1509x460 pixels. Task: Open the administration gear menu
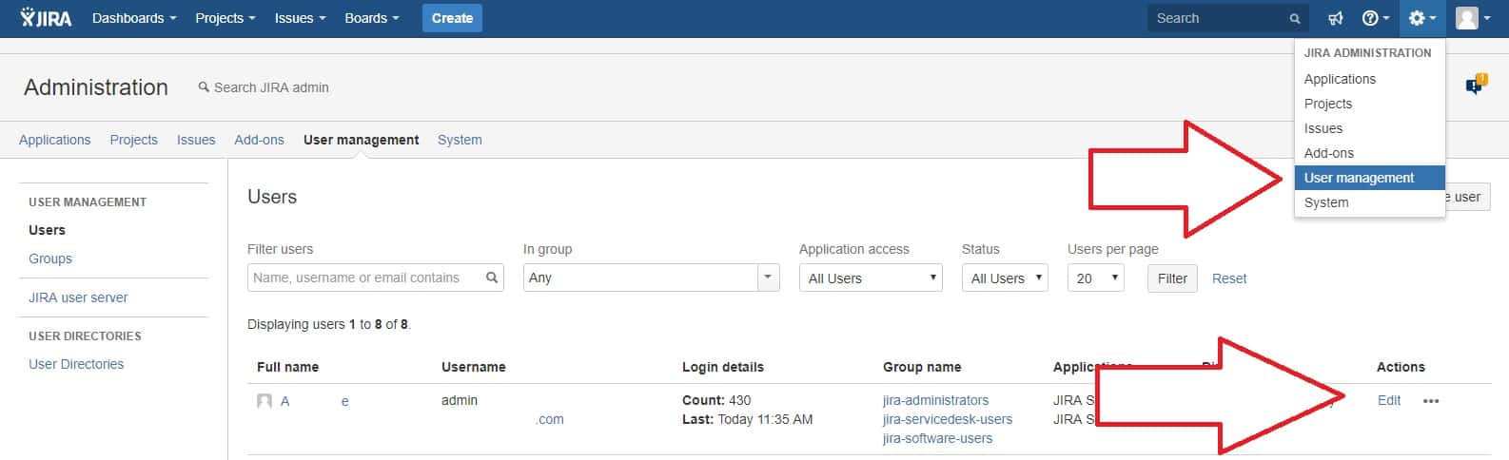[1422, 18]
